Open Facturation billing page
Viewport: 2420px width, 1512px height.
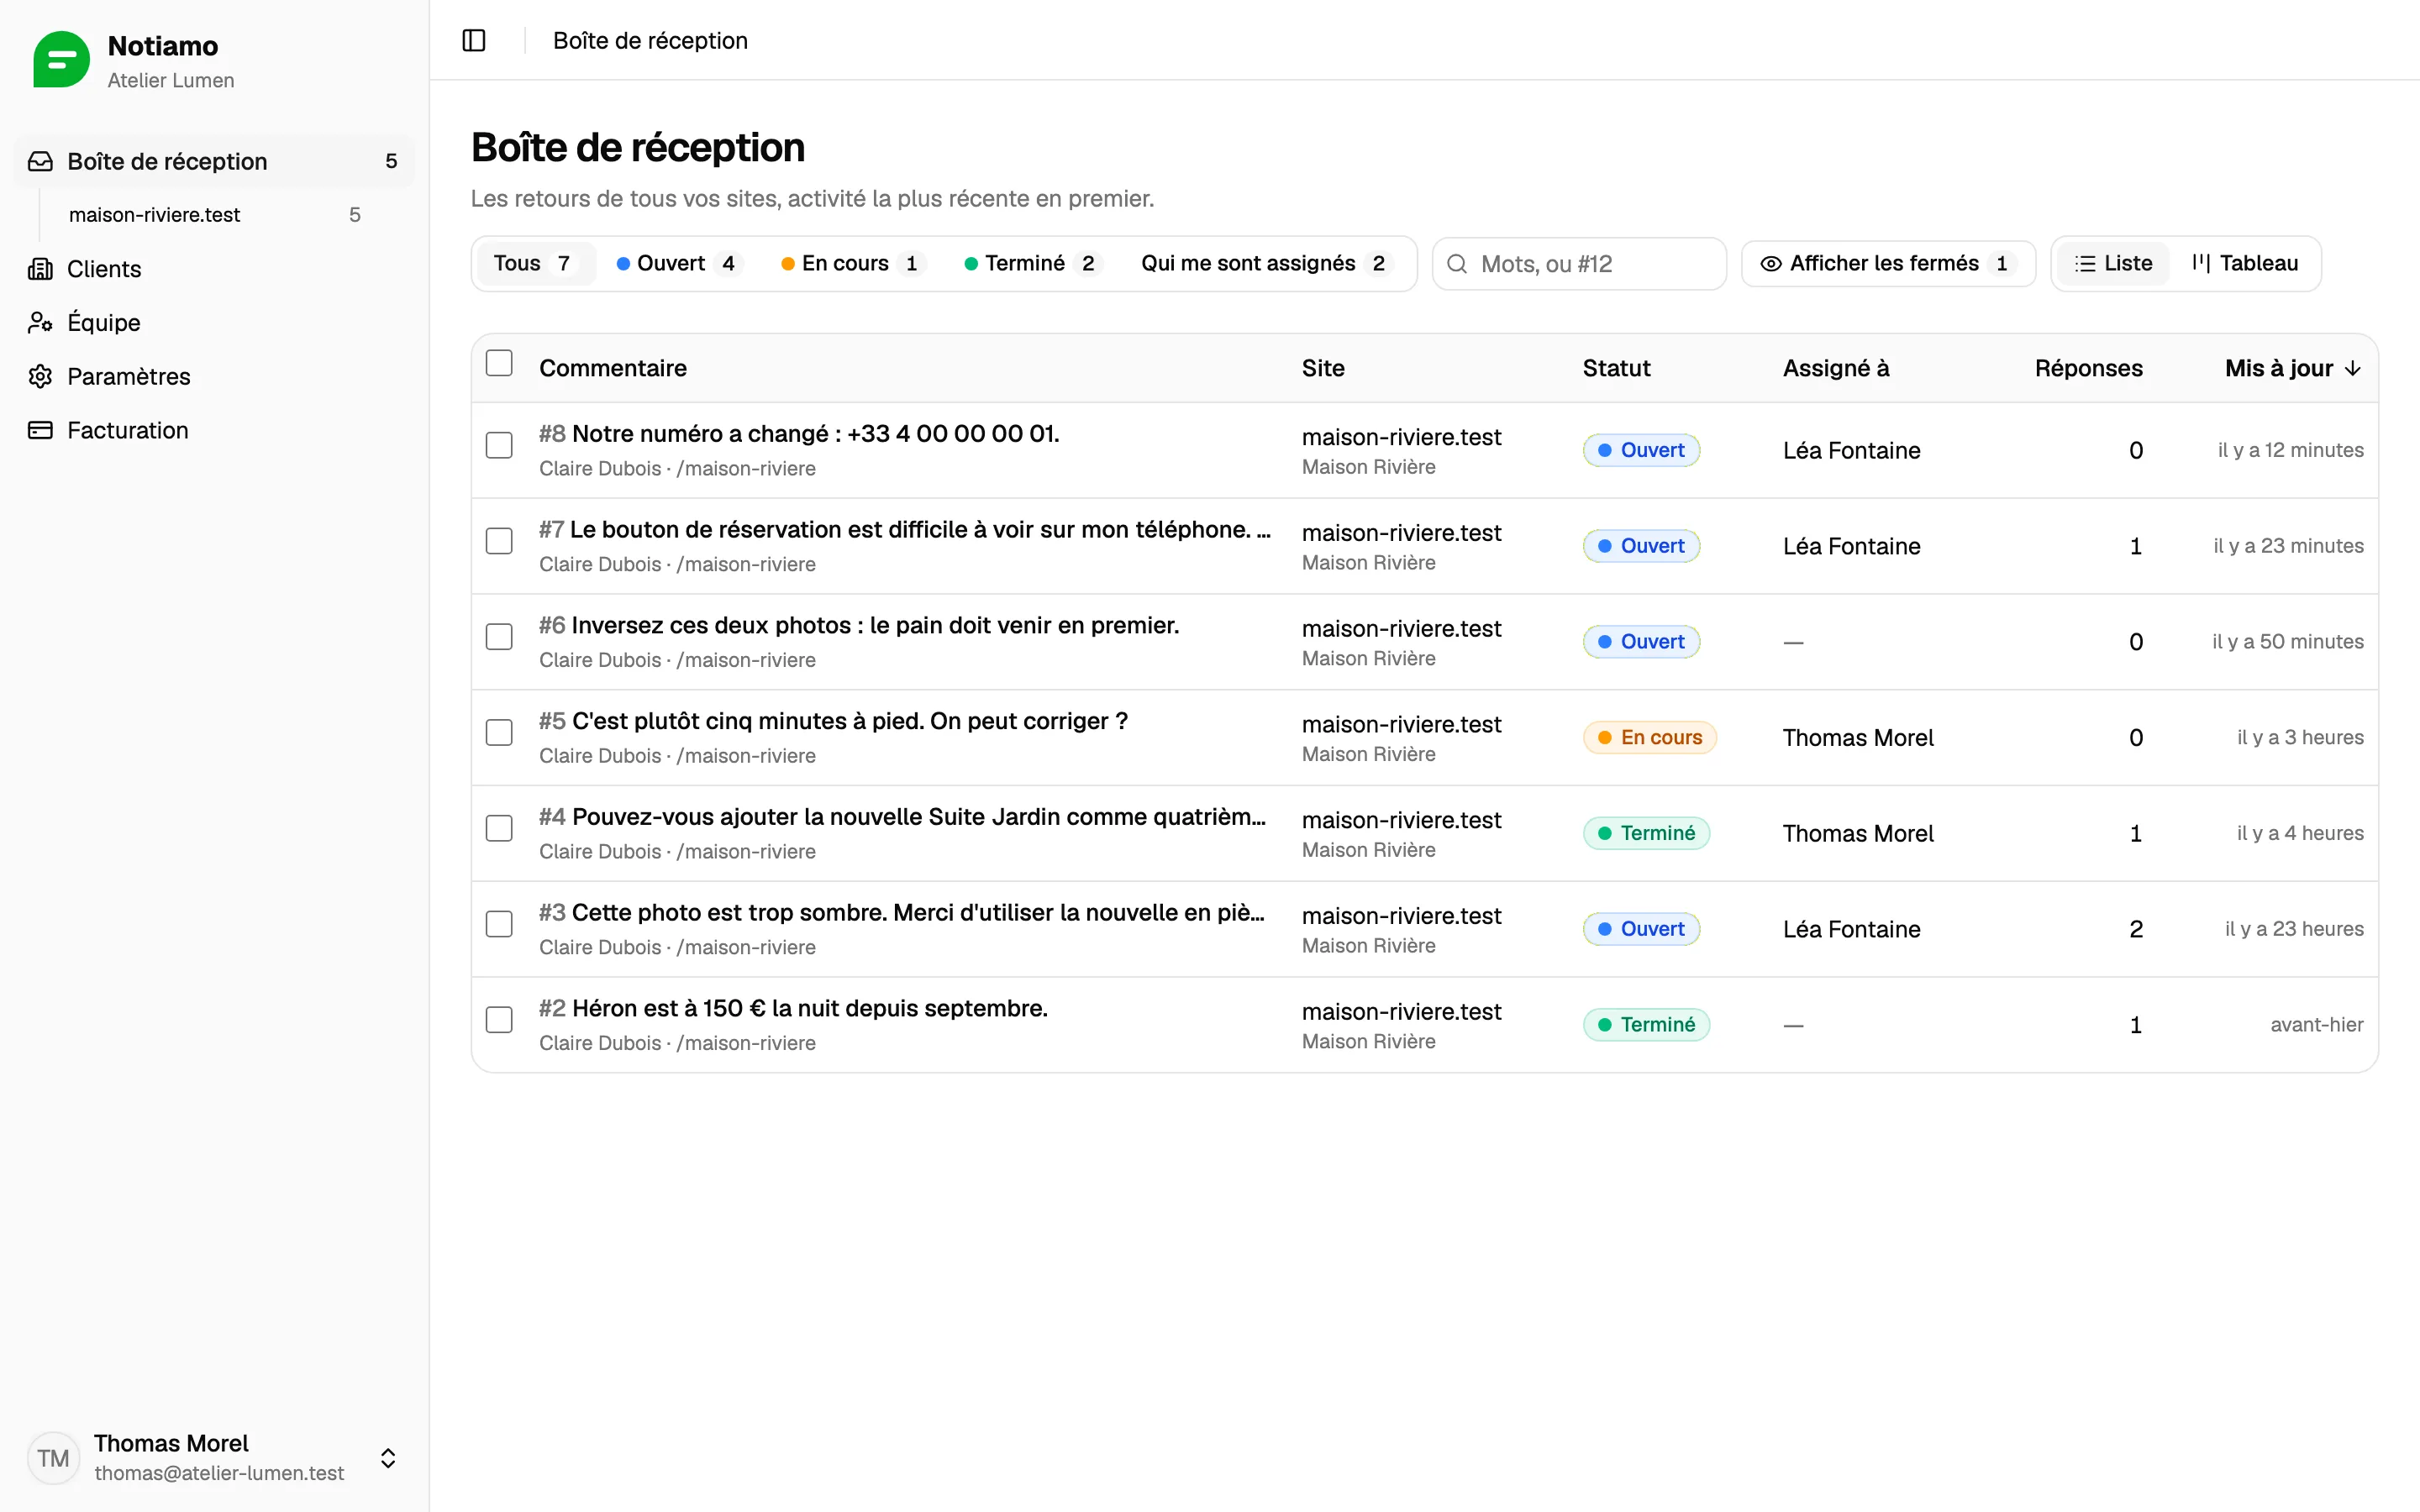[213, 431]
